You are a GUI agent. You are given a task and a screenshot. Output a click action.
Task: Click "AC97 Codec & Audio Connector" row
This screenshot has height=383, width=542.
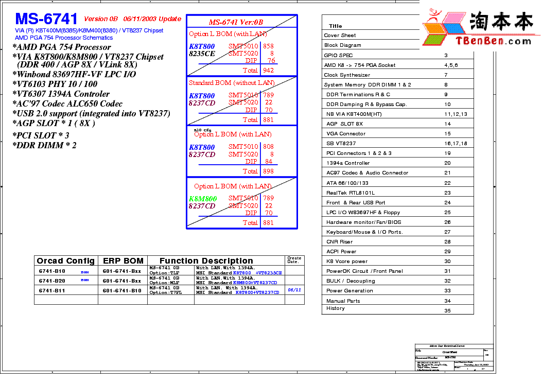click(397, 173)
